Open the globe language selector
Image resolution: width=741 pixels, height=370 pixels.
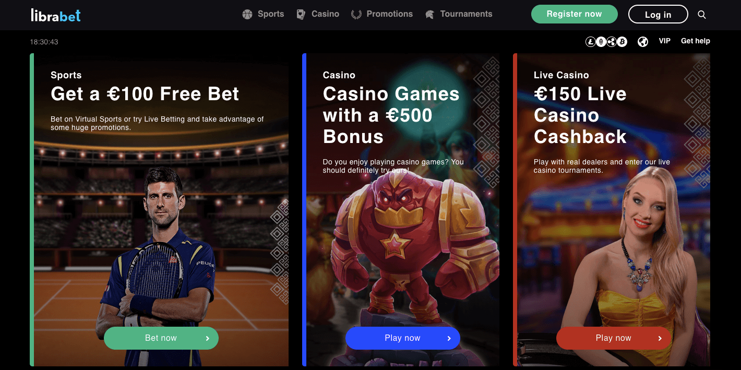tap(643, 42)
